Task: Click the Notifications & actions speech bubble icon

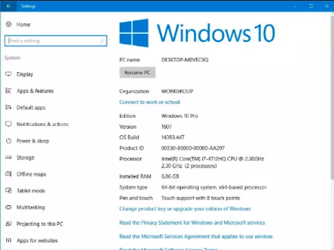Action: (x=8, y=124)
